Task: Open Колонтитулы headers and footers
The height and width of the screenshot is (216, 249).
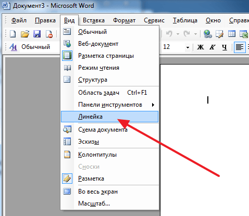Action: point(110,155)
